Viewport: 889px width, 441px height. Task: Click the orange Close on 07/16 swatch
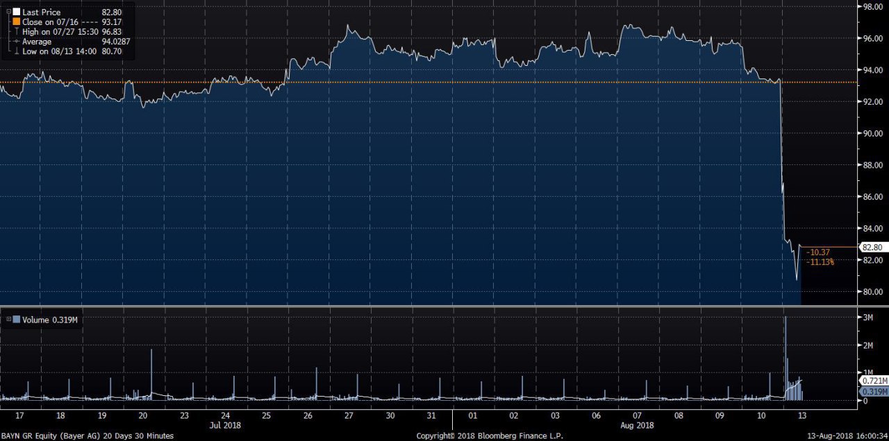pos(16,22)
